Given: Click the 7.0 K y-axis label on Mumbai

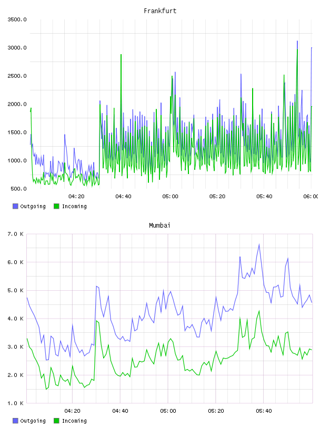Looking at the screenshot, I should point(16,234).
